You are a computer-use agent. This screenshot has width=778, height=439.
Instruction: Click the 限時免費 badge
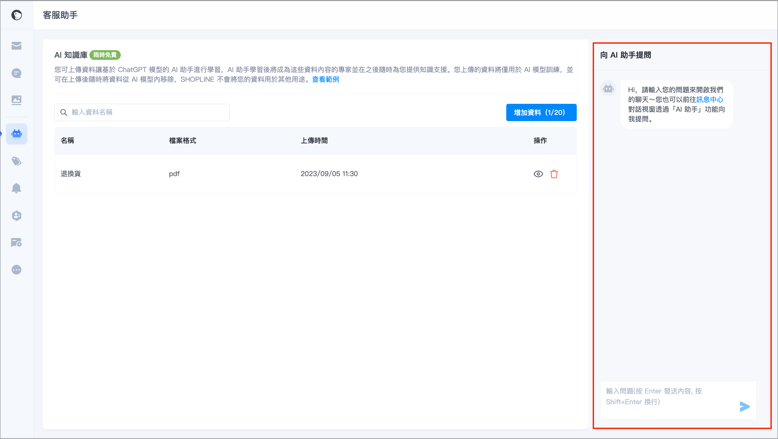tap(105, 55)
